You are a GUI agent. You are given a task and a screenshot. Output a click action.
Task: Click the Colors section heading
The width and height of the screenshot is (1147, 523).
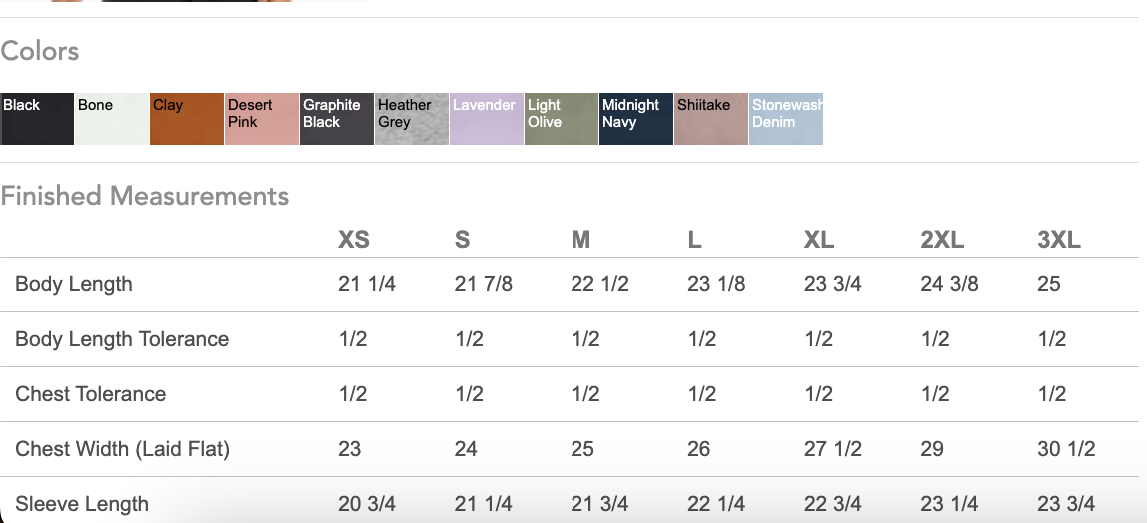click(40, 51)
